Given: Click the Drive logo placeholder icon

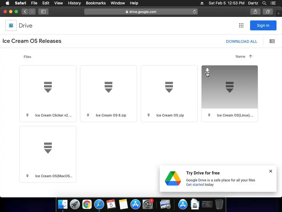Looking at the screenshot, I should [x=11, y=25].
